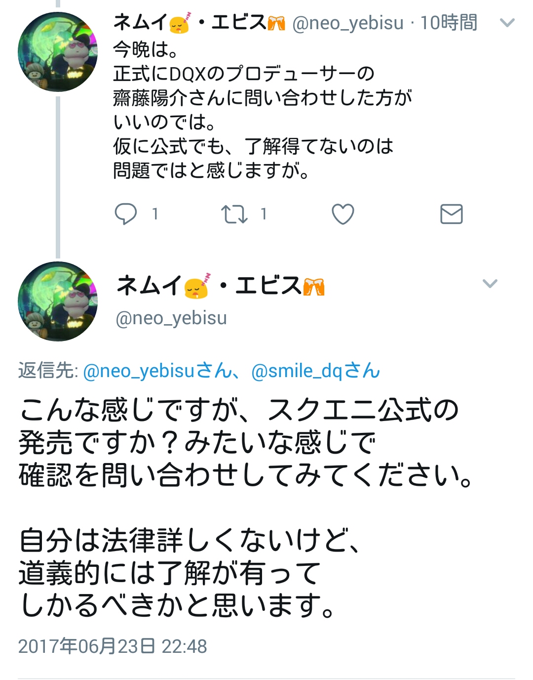The image size is (533, 680).
Task: Open the second tweet's profile avatar
Action: 58,301
